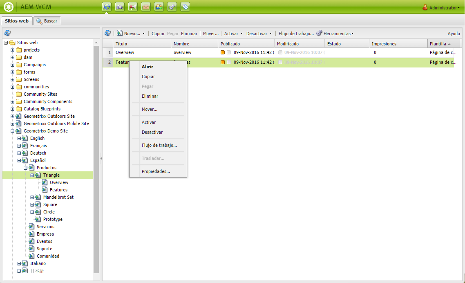
Task: Expand the Screens folder node
Action: point(12,79)
